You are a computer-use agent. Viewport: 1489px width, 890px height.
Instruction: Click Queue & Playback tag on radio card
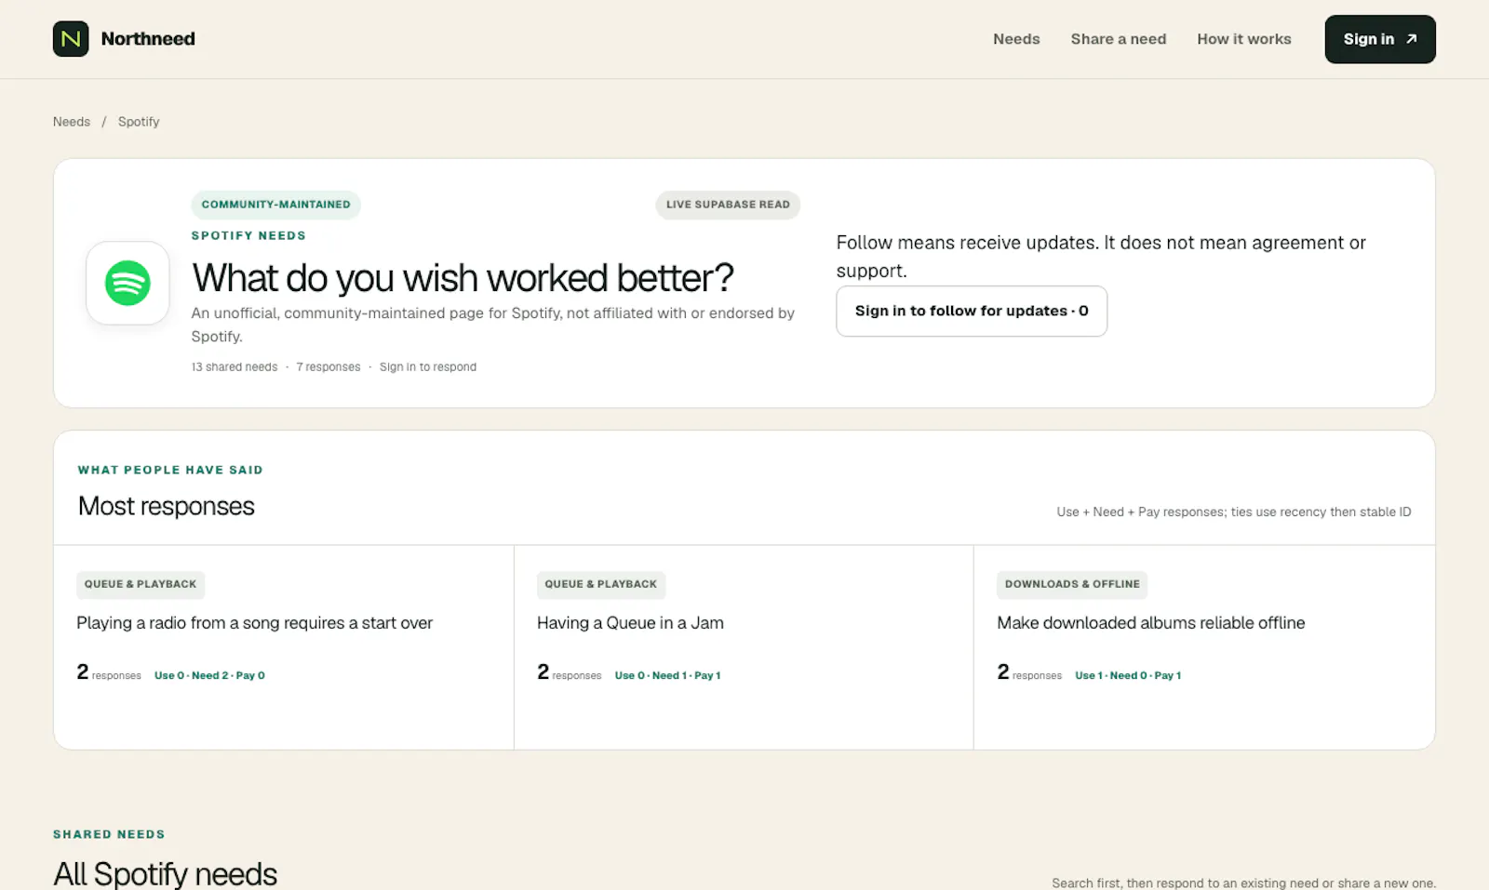[141, 584]
